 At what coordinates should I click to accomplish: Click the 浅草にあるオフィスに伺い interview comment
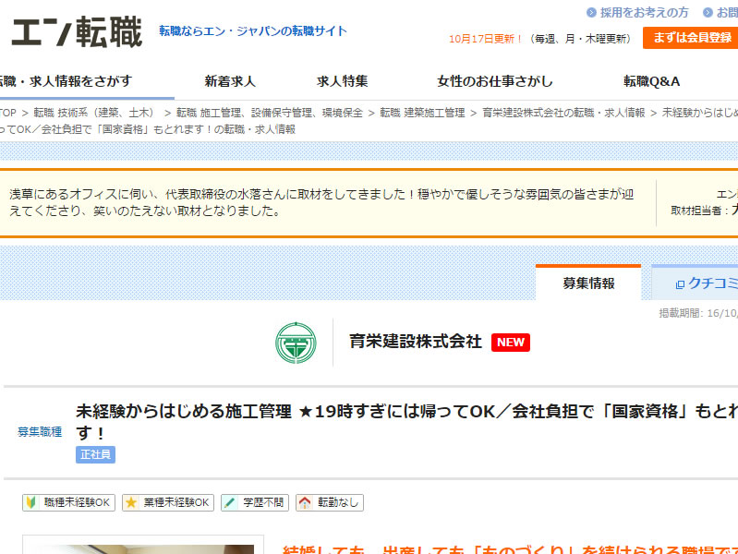(321, 202)
